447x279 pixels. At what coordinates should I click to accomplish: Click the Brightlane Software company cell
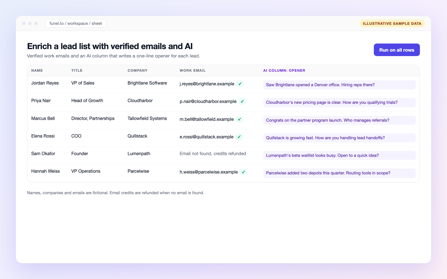coord(147,83)
